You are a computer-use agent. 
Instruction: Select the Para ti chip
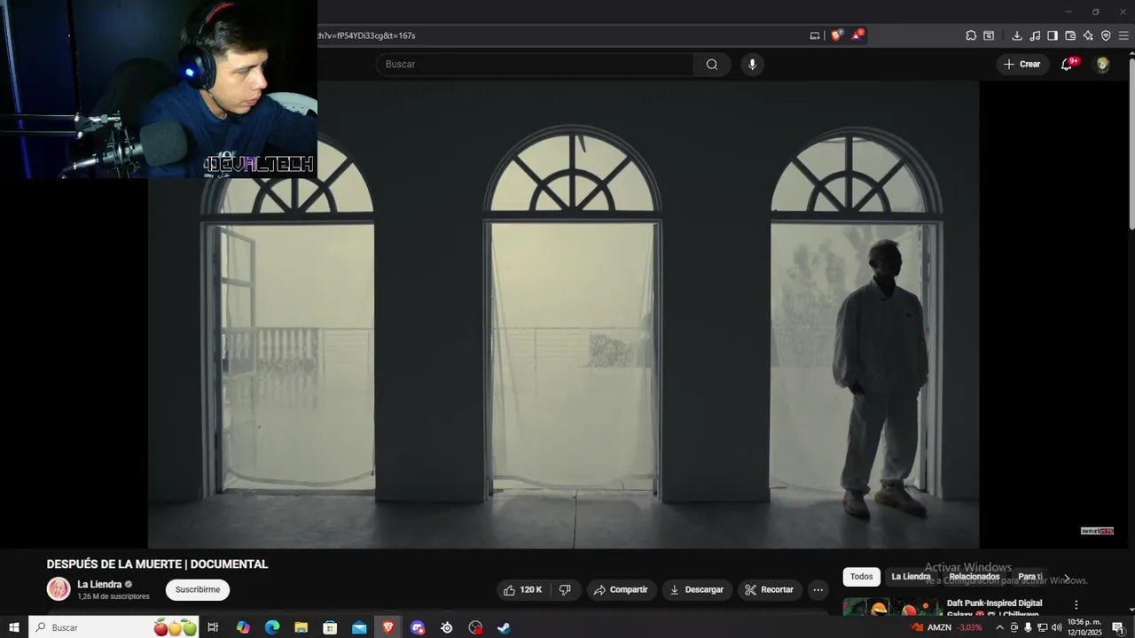(x=1029, y=577)
